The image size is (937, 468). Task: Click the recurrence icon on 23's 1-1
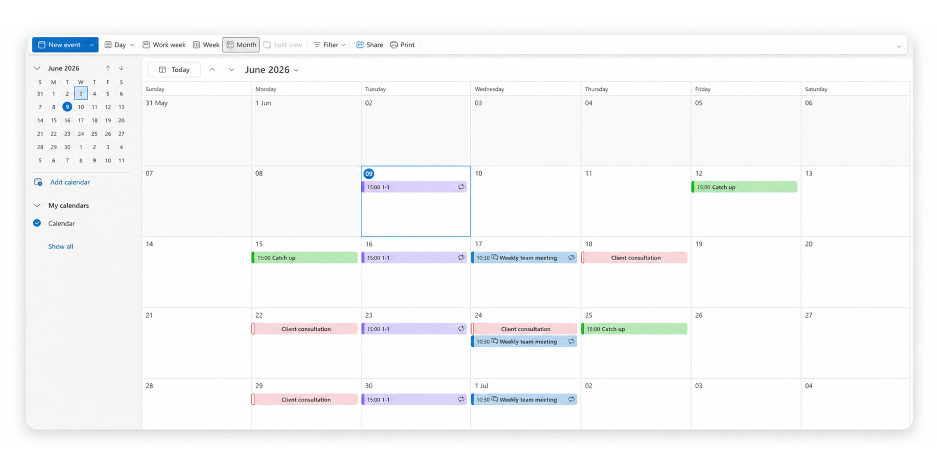coord(461,329)
